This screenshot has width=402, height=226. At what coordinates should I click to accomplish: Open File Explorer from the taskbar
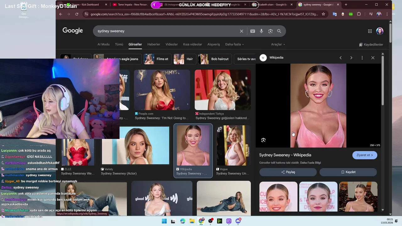192,221
